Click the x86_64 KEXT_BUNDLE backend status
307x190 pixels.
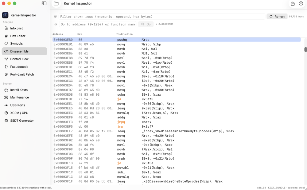point(281,188)
